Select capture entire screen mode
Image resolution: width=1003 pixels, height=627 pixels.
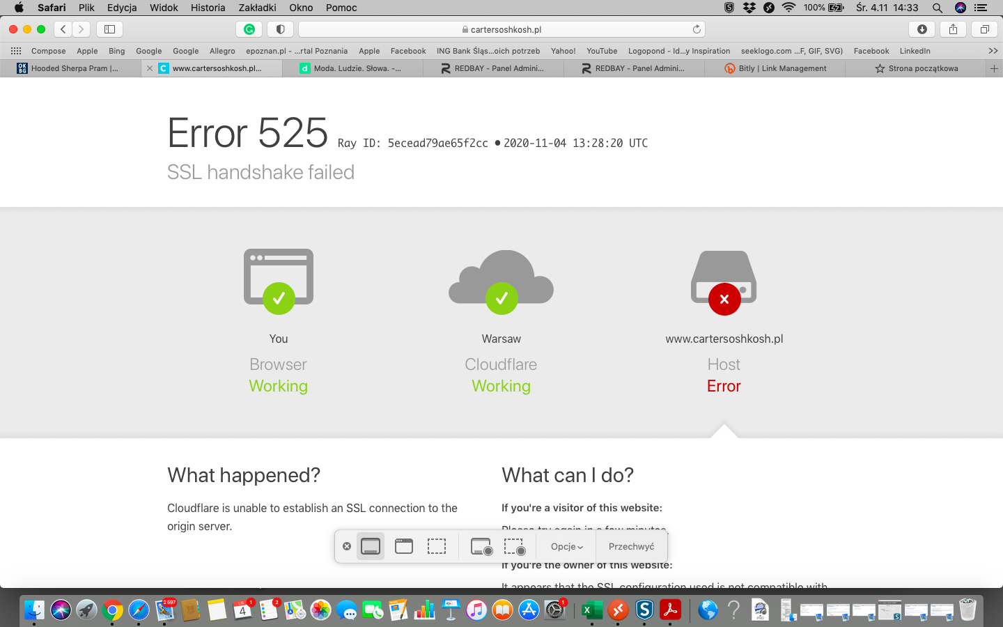[371, 547]
